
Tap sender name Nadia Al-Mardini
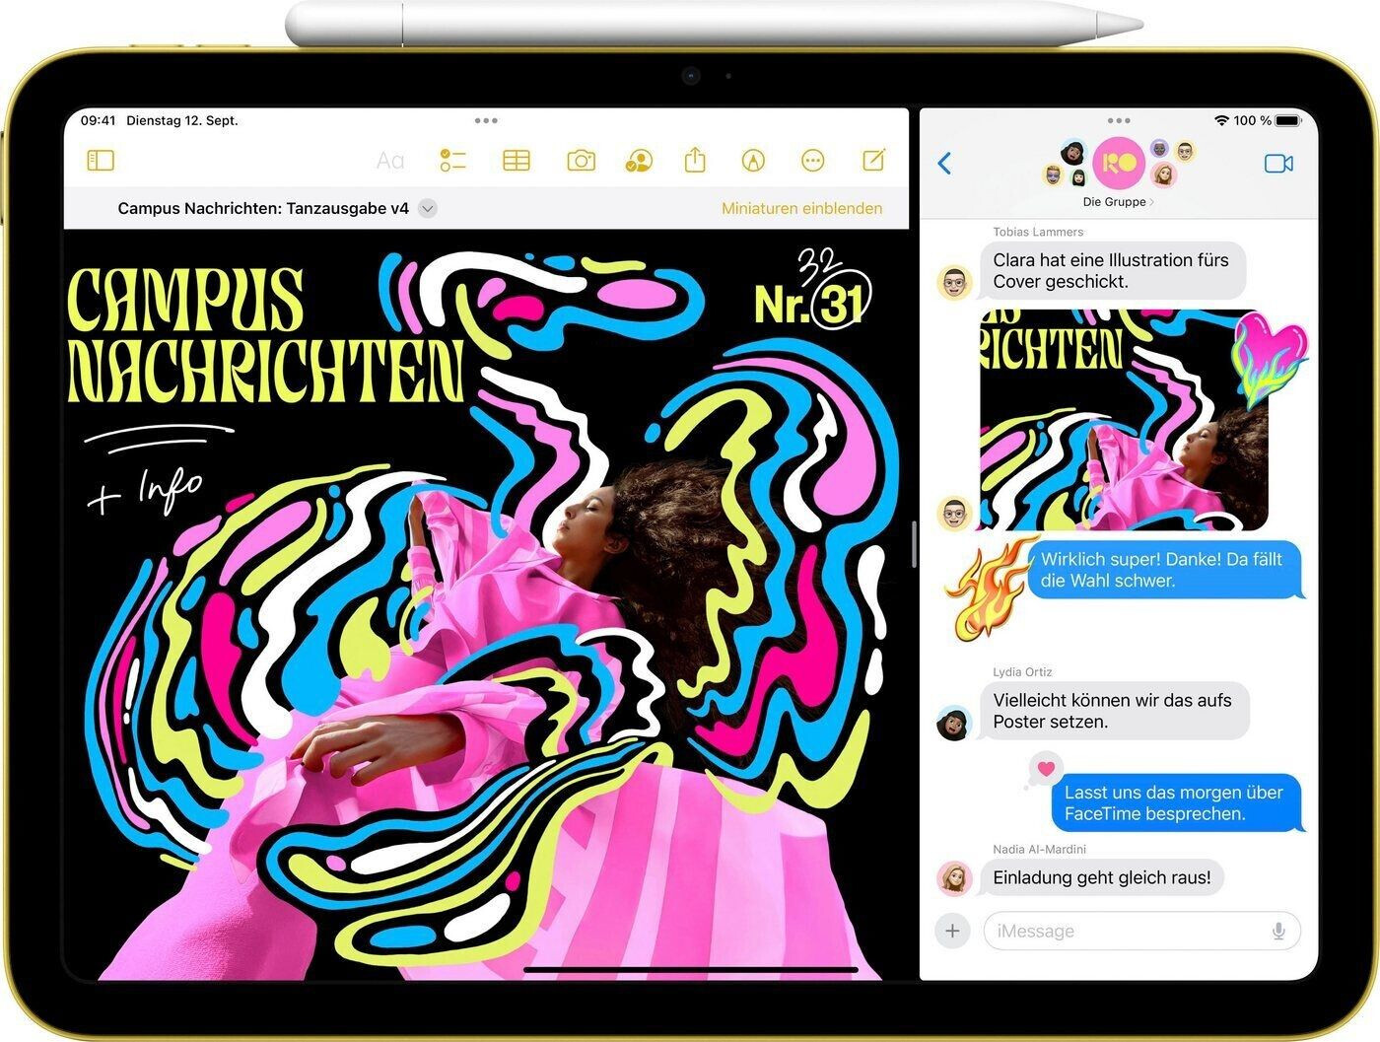(x=1039, y=849)
